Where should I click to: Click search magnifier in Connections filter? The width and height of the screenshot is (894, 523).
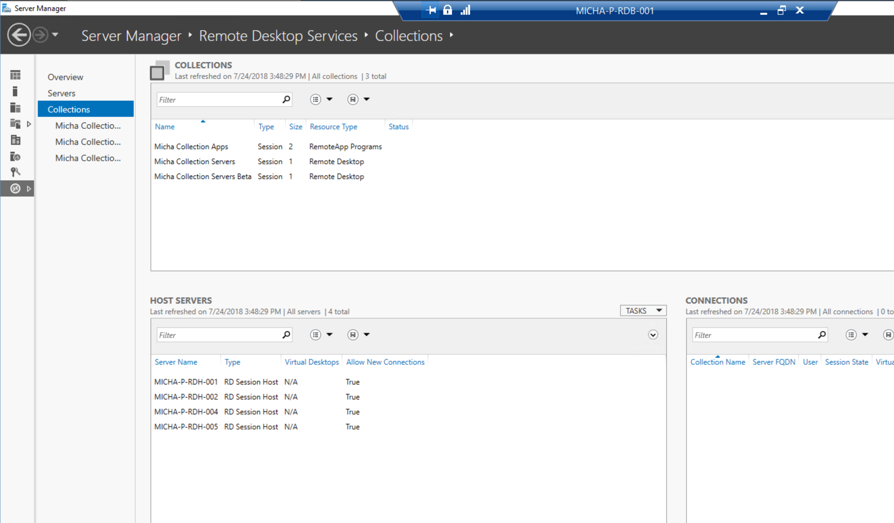pyautogui.click(x=822, y=335)
